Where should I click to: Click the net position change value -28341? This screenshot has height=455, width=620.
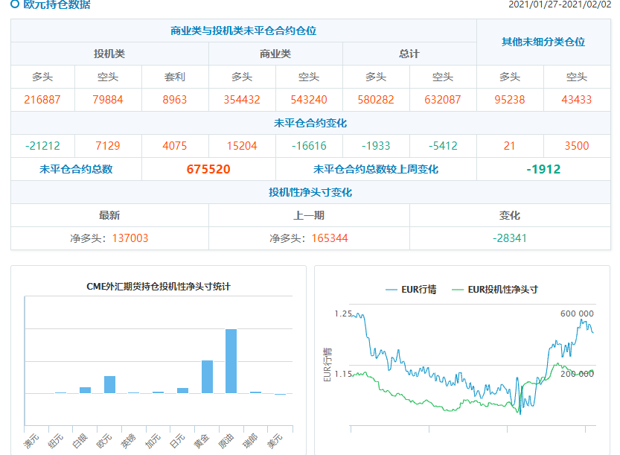point(509,238)
